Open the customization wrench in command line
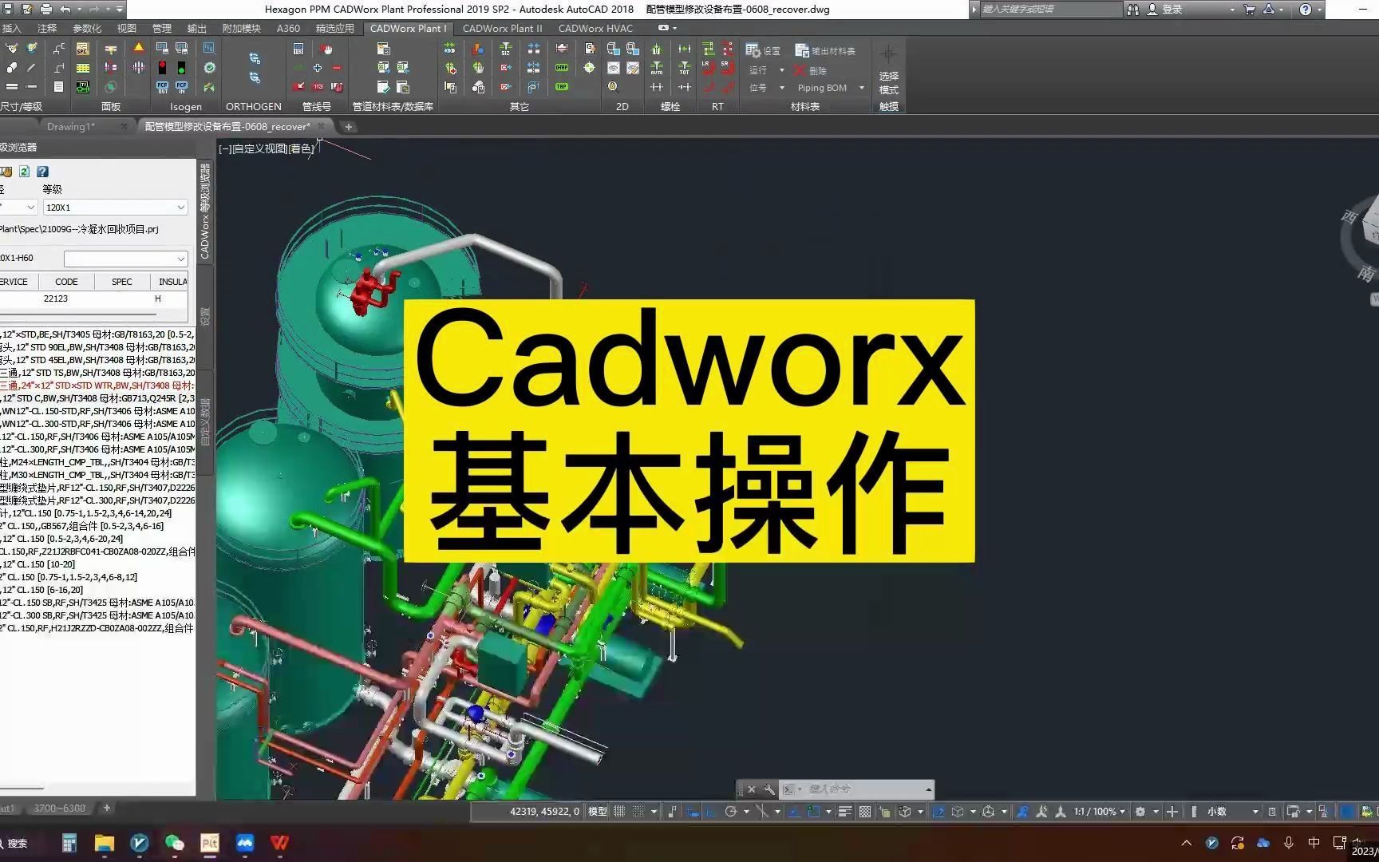 tap(769, 789)
